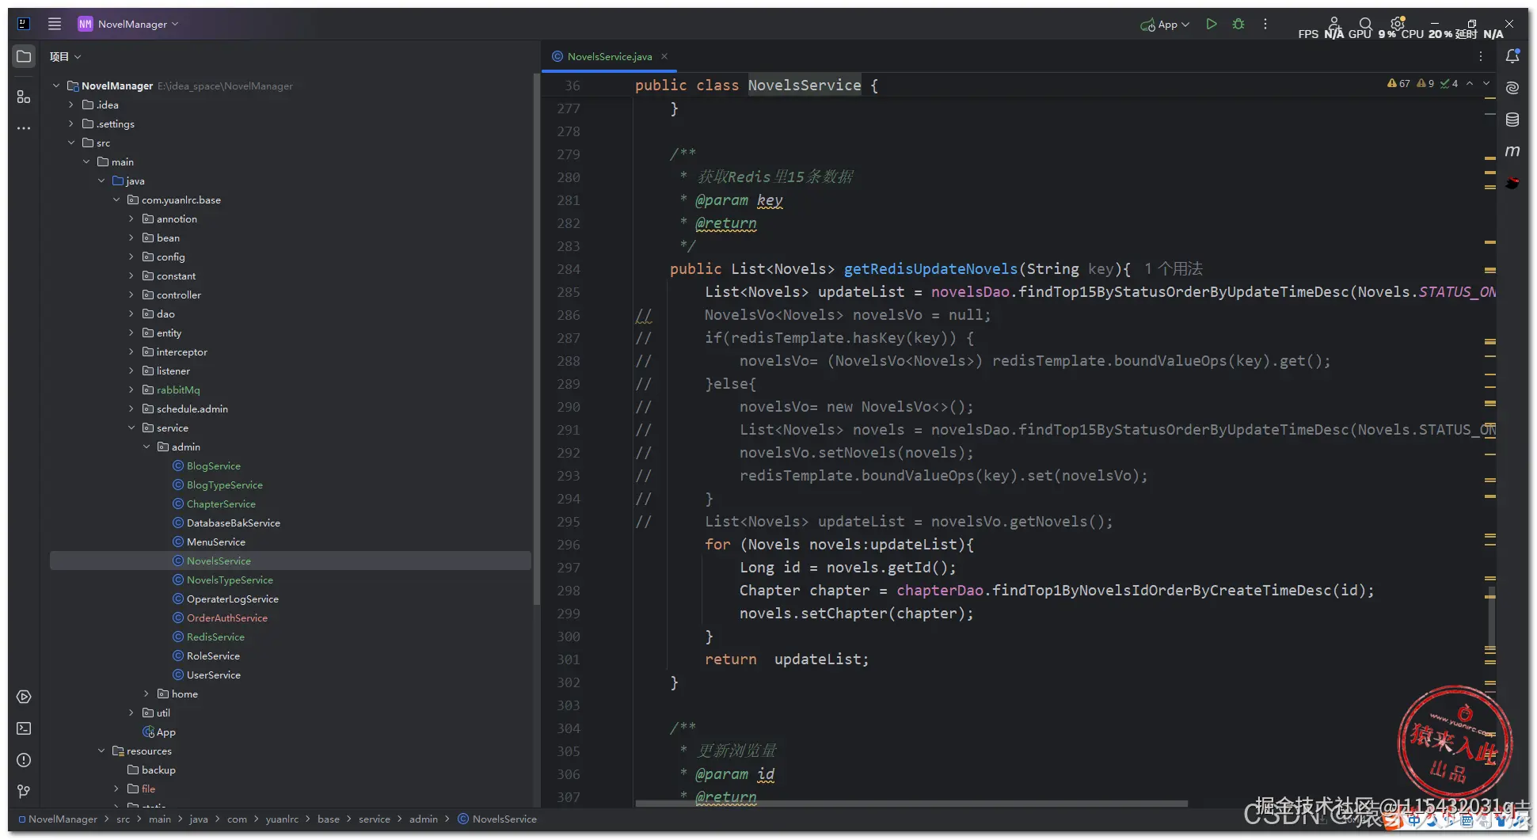The width and height of the screenshot is (1537, 840).
Task: Open the Notifications bell panel
Action: coord(1512,56)
